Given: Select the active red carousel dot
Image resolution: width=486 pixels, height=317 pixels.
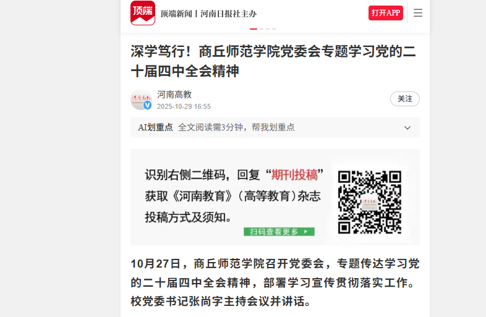Looking at the screenshot, I should [x=254, y=29].
